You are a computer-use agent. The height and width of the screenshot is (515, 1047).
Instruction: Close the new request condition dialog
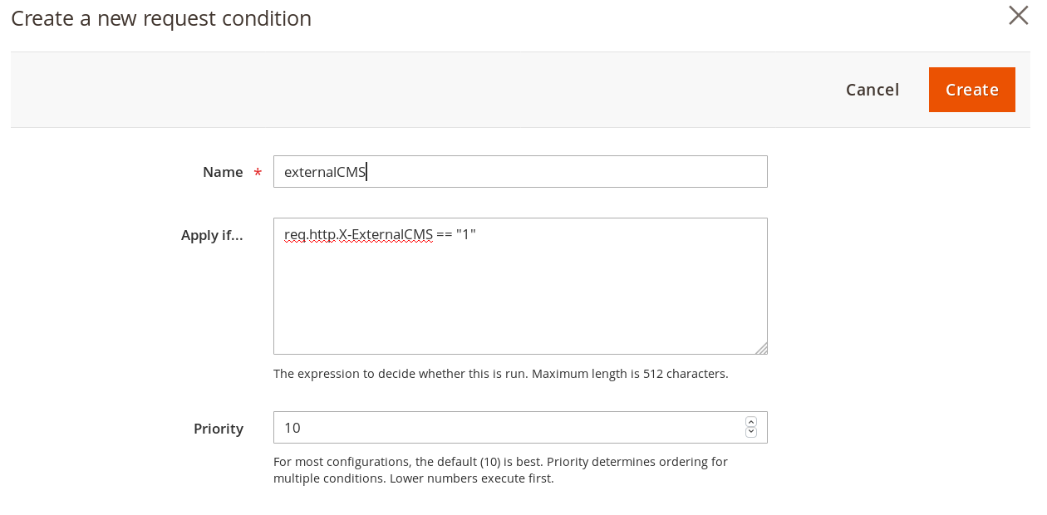coord(1018,16)
